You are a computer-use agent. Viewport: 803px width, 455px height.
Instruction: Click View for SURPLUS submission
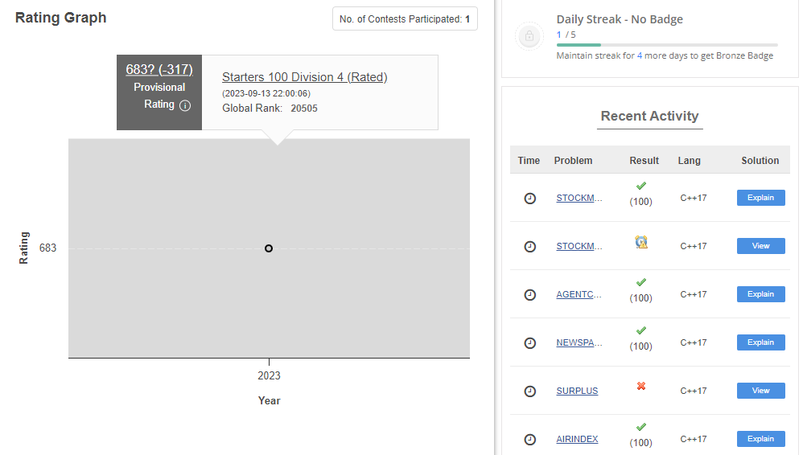point(760,391)
